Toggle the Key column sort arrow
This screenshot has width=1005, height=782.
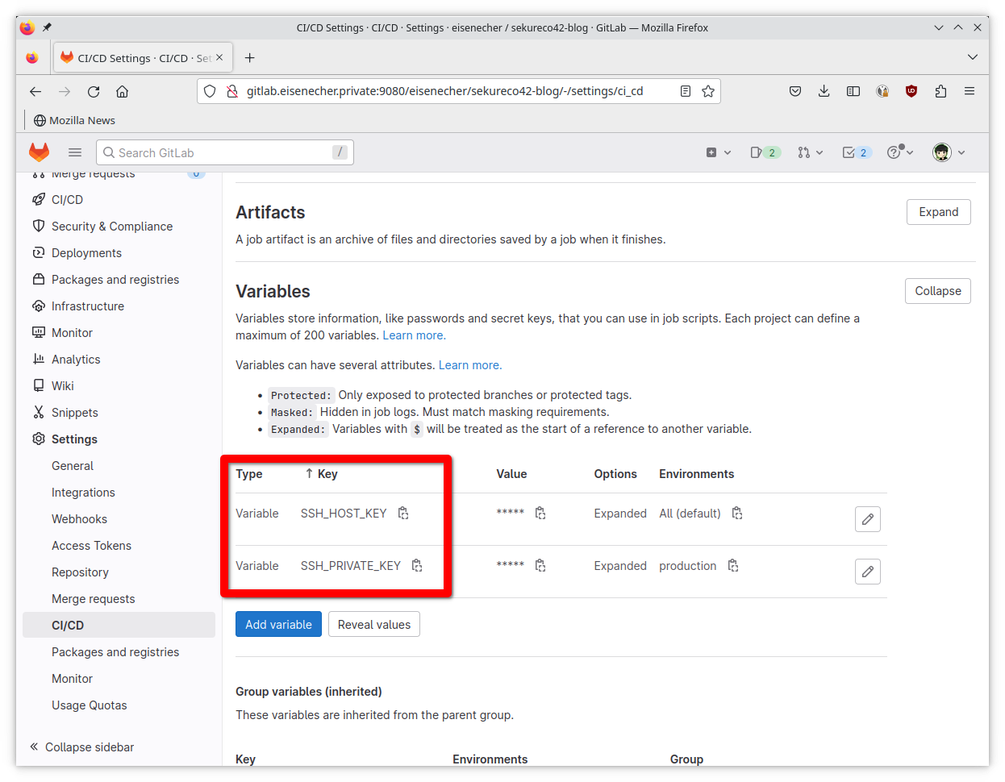pyautogui.click(x=311, y=473)
